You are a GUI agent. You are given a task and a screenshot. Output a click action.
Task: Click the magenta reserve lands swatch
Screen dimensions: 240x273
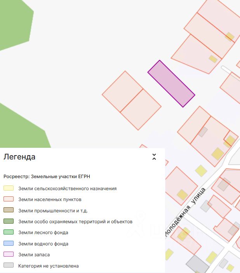9,255
